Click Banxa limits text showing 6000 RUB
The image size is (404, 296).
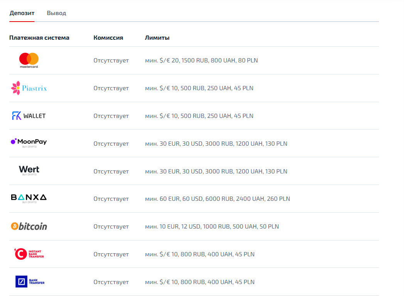(x=217, y=199)
